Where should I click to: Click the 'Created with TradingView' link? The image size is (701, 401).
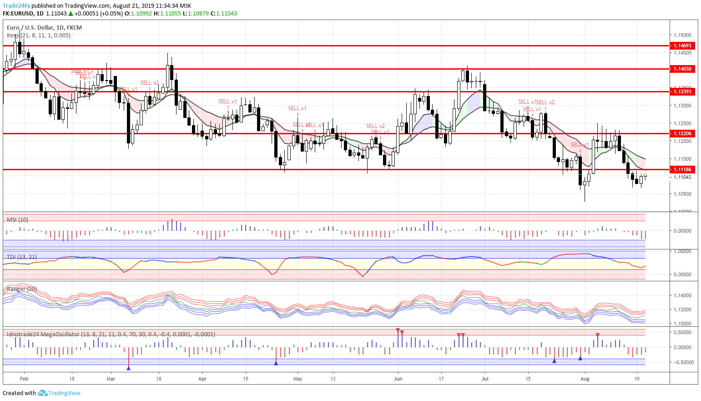click(x=41, y=393)
